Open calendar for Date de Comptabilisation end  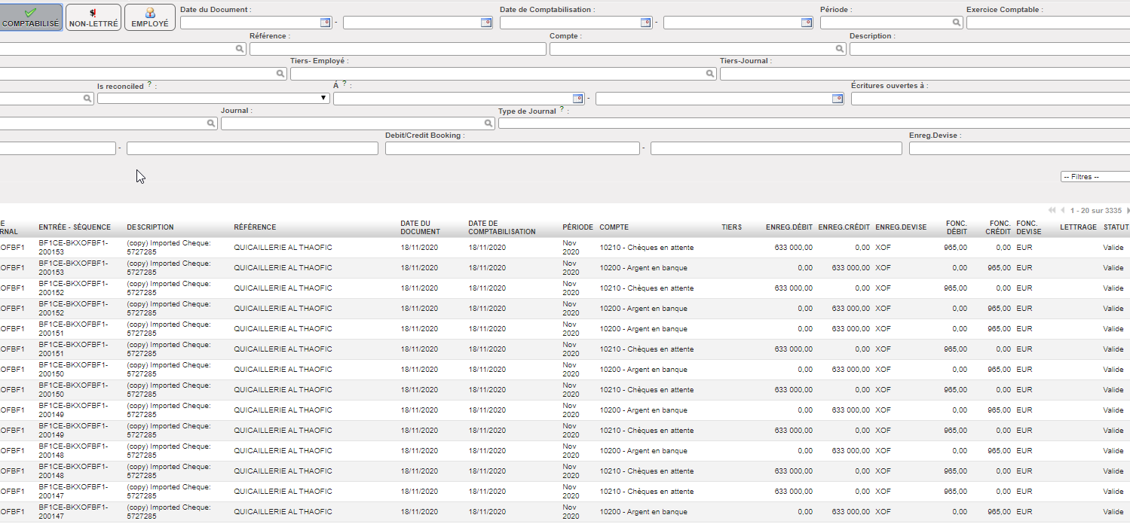point(807,23)
